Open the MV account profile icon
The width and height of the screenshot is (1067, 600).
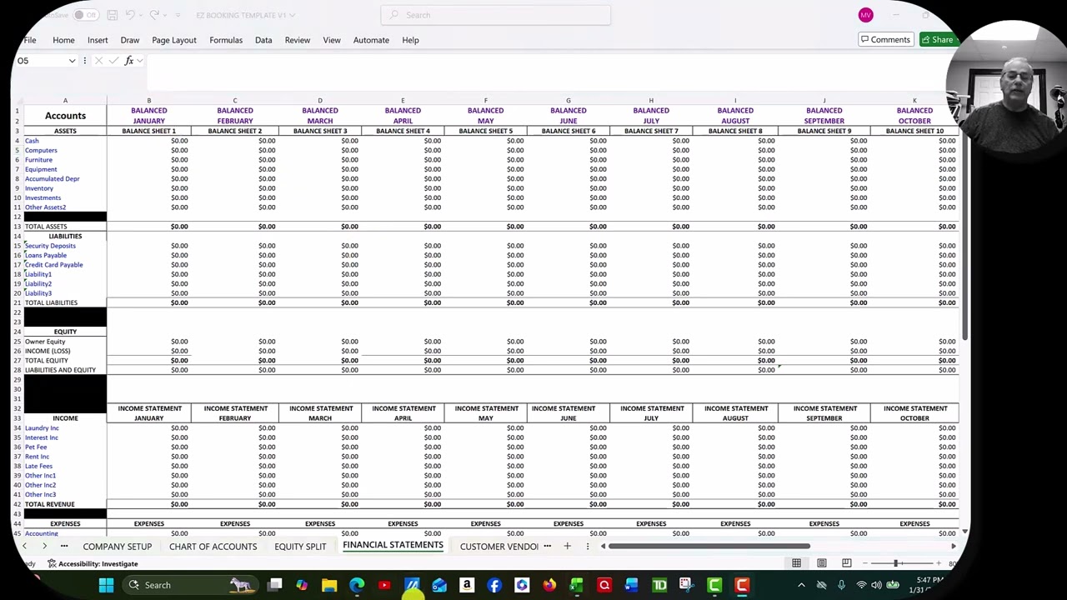865,15
